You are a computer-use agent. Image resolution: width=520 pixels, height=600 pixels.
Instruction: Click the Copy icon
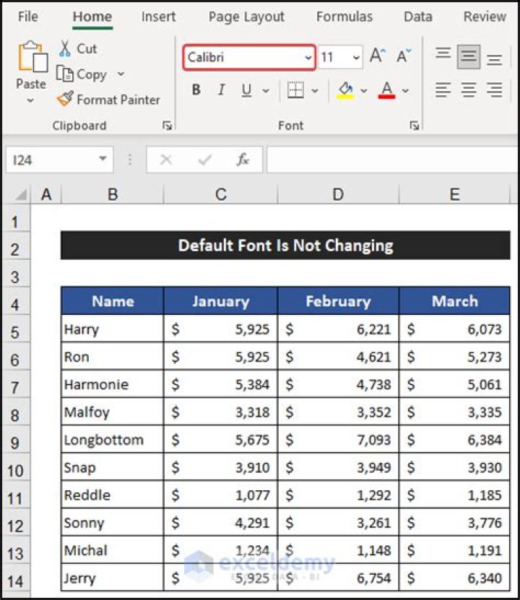(x=65, y=74)
